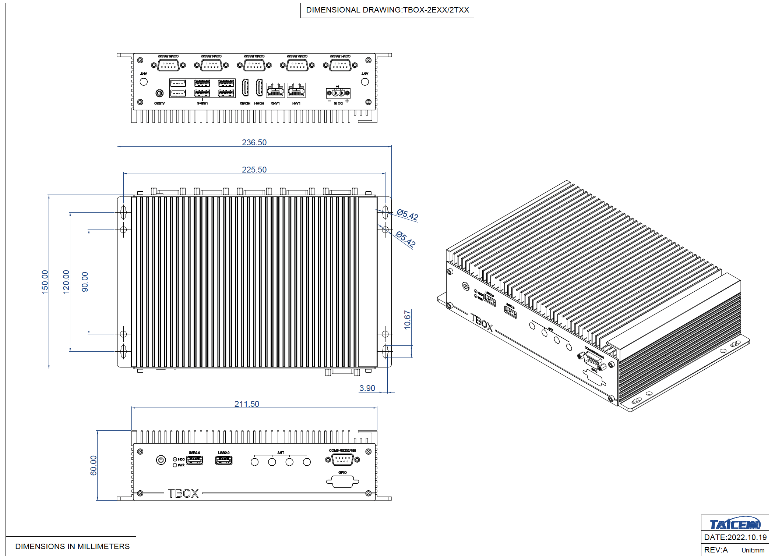The image size is (775, 558).
Task: Select the COM3-RS232 serial connector on the rear panel
Action: [x=254, y=65]
